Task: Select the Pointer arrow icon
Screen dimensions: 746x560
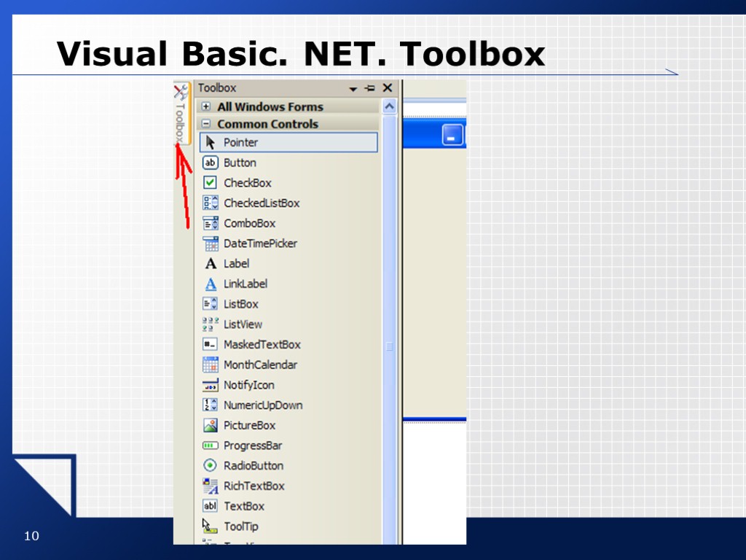Action: [x=211, y=142]
